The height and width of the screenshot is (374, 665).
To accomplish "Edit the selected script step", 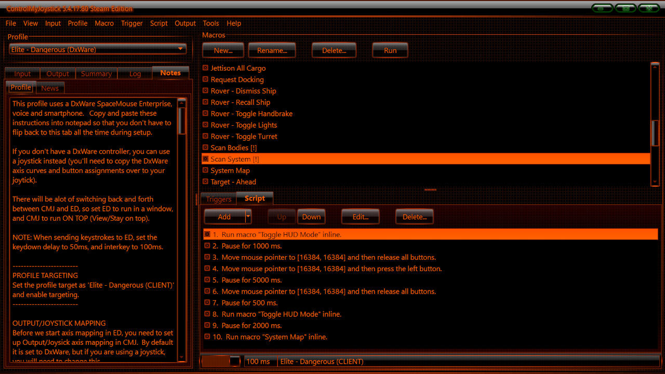I will click(x=360, y=217).
